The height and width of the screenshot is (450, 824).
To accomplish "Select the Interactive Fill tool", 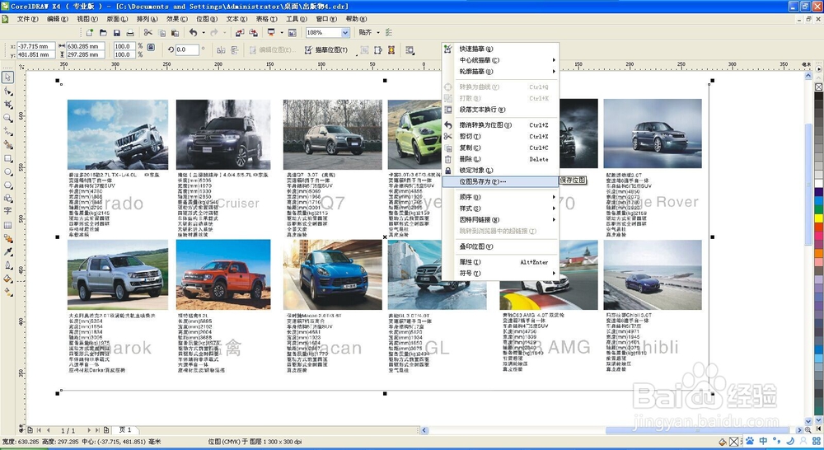I will 8,292.
